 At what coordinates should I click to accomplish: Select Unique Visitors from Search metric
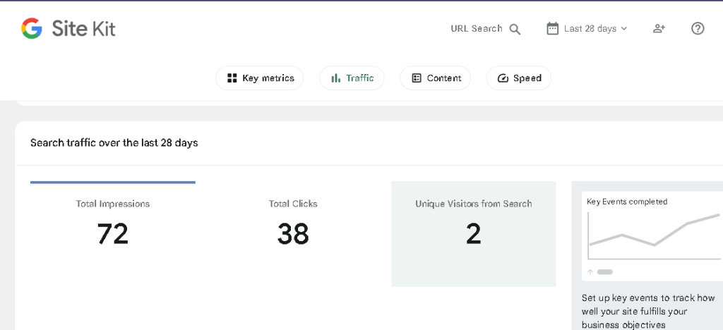point(474,233)
